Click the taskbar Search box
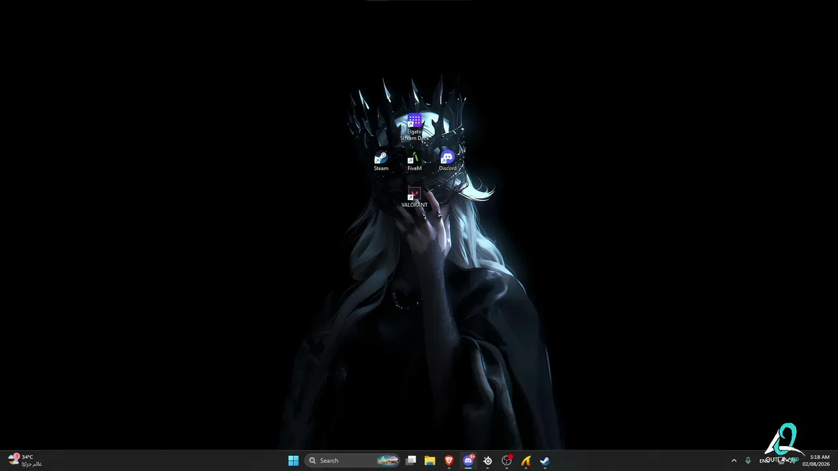 353,461
